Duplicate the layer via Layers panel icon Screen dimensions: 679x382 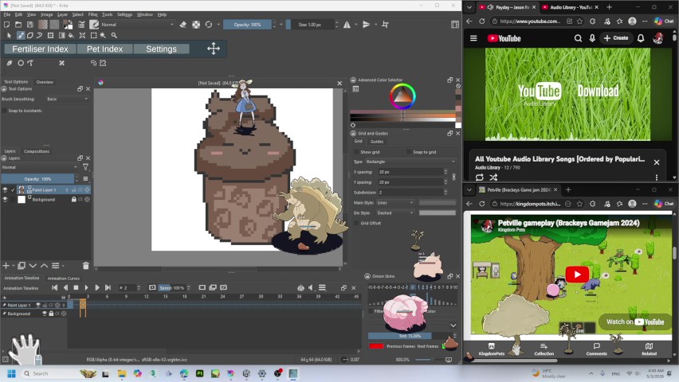pyautogui.click(x=22, y=266)
